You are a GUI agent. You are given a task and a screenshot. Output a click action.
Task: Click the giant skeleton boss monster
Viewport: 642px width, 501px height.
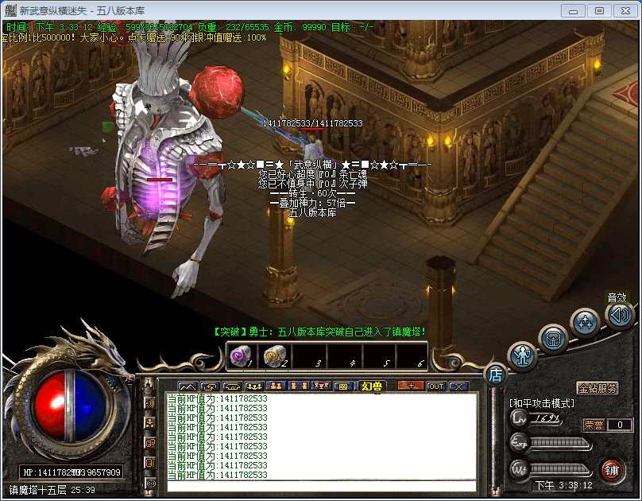[x=168, y=164]
